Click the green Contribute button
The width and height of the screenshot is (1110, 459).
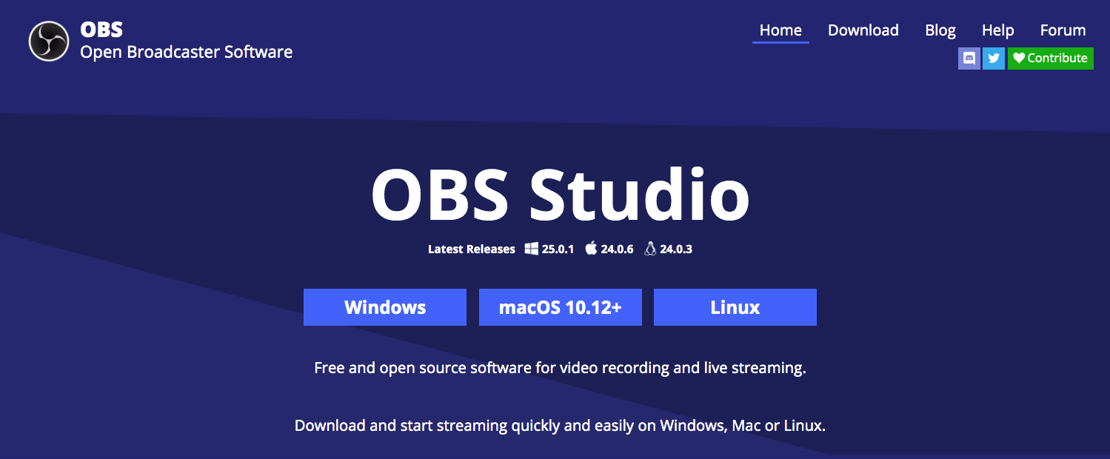(x=1051, y=58)
